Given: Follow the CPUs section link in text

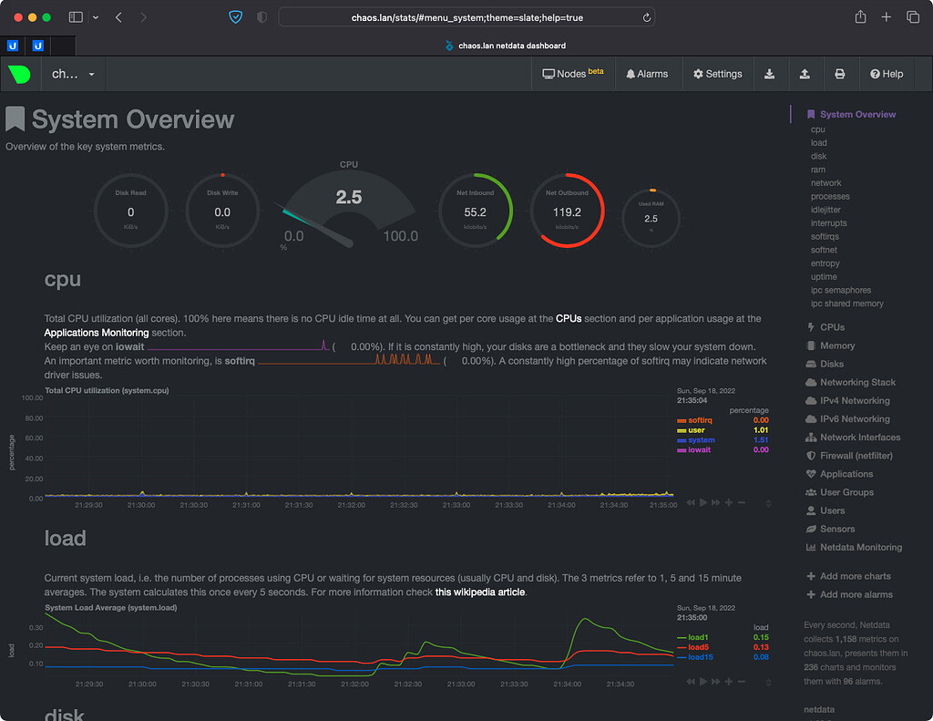Looking at the screenshot, I should [569, 318].
